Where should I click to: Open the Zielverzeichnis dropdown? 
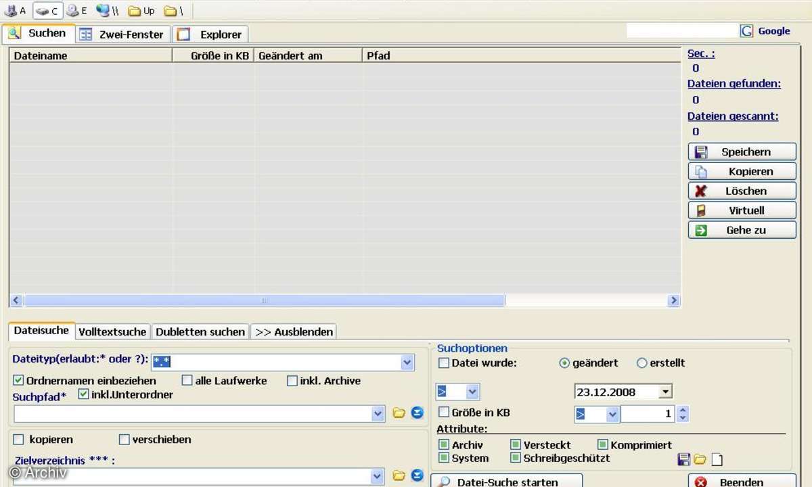coord(378,477)
